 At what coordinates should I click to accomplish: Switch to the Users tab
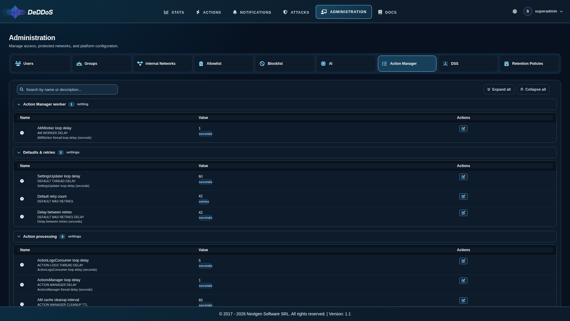click(x=41, y=64)
